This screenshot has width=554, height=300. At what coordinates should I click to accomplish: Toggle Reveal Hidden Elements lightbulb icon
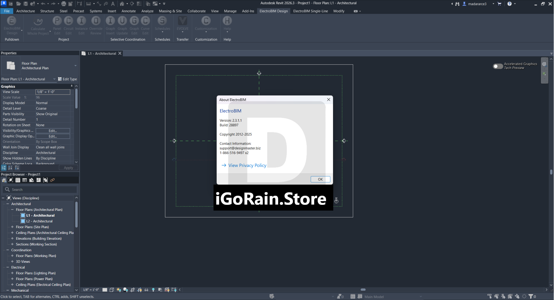tap(153, 290)
